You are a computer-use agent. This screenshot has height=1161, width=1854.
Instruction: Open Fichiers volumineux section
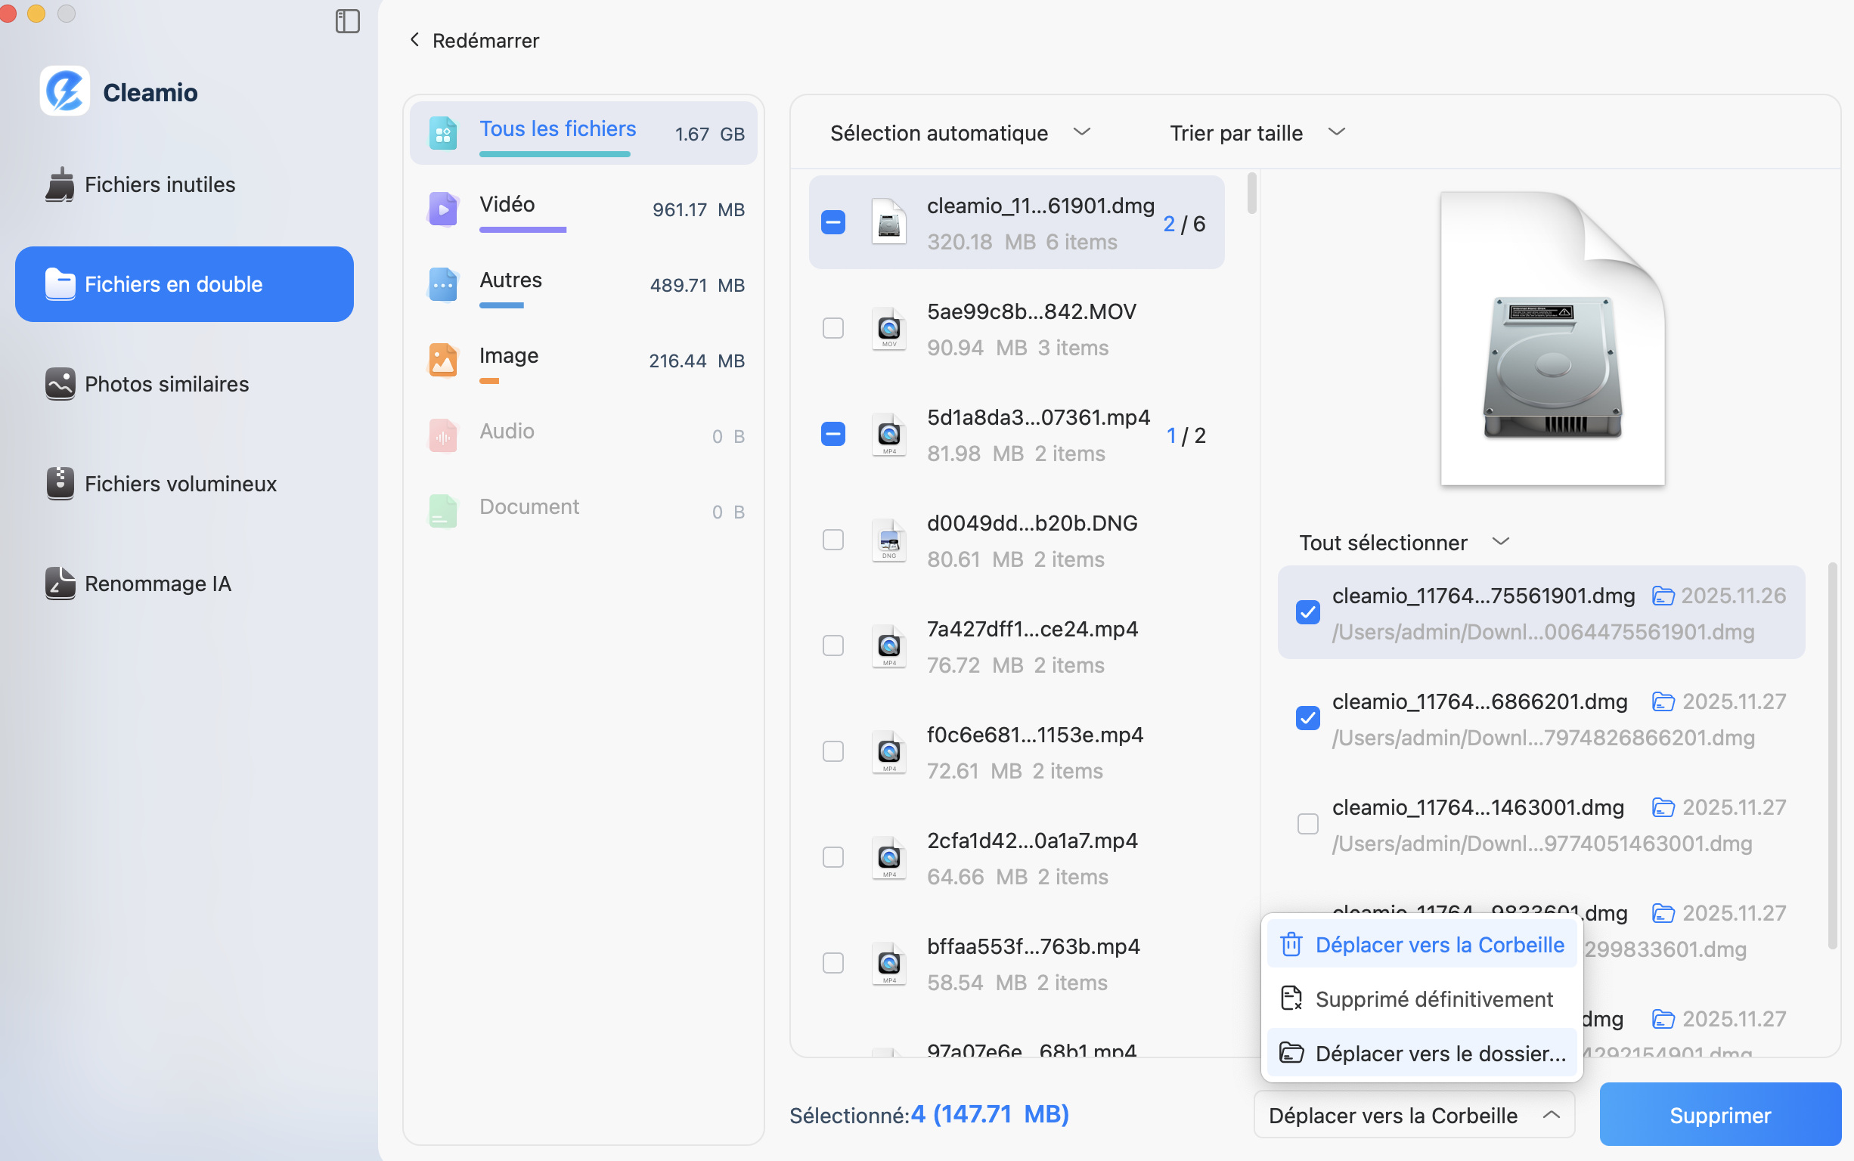tap(180, 484)
